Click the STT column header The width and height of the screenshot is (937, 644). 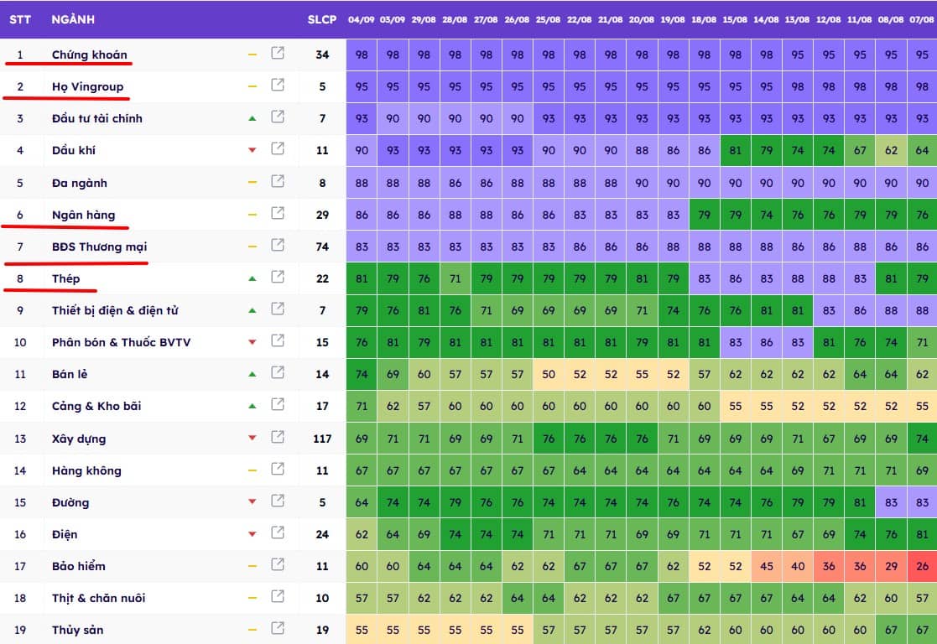coord(20,19)
